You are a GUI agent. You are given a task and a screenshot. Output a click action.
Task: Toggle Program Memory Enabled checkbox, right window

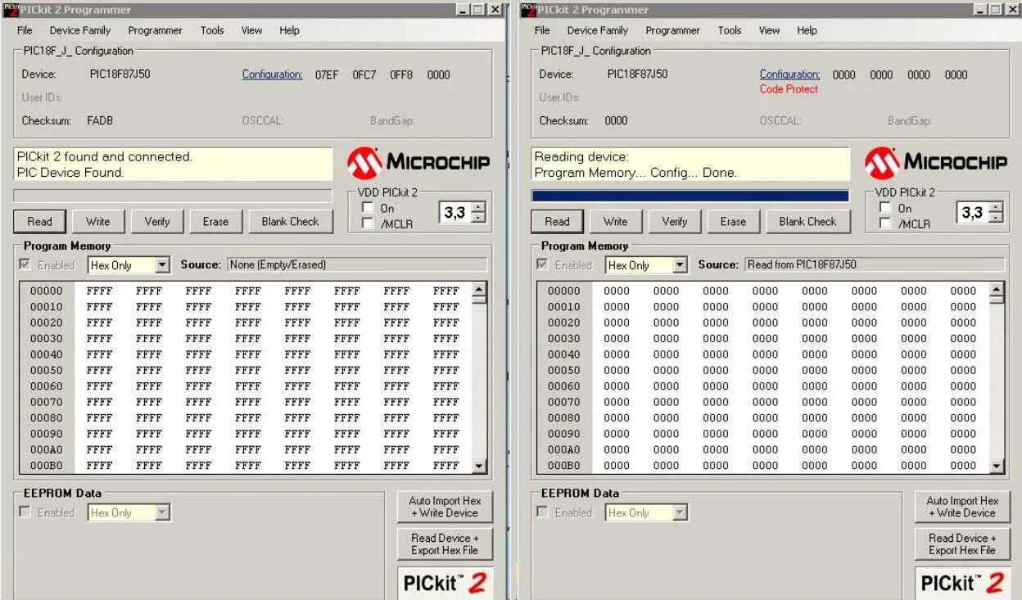542,264
